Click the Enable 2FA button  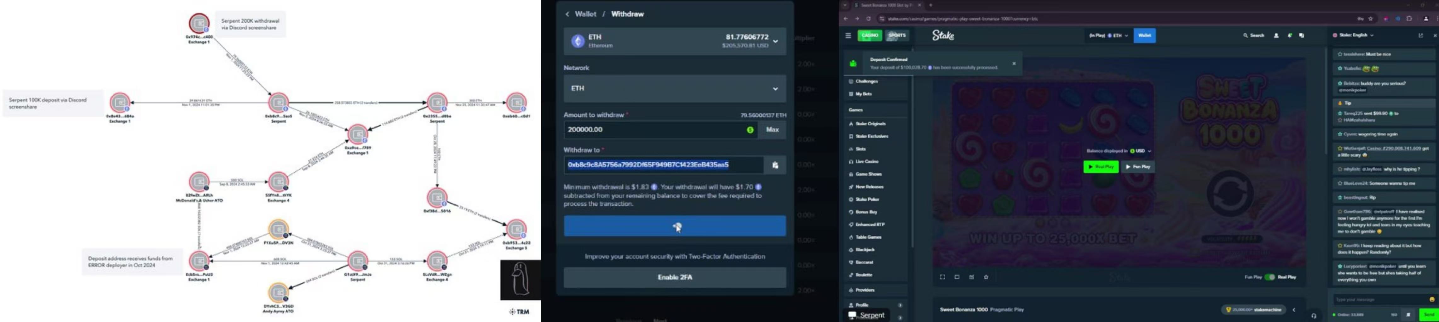(x=675, y=277)
